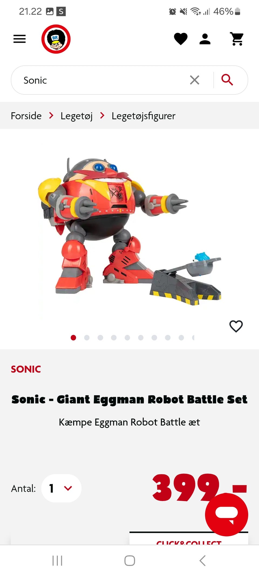Open the red chat support bubble
The width and height of the screenshot is (259, 577).
(227, 514)
